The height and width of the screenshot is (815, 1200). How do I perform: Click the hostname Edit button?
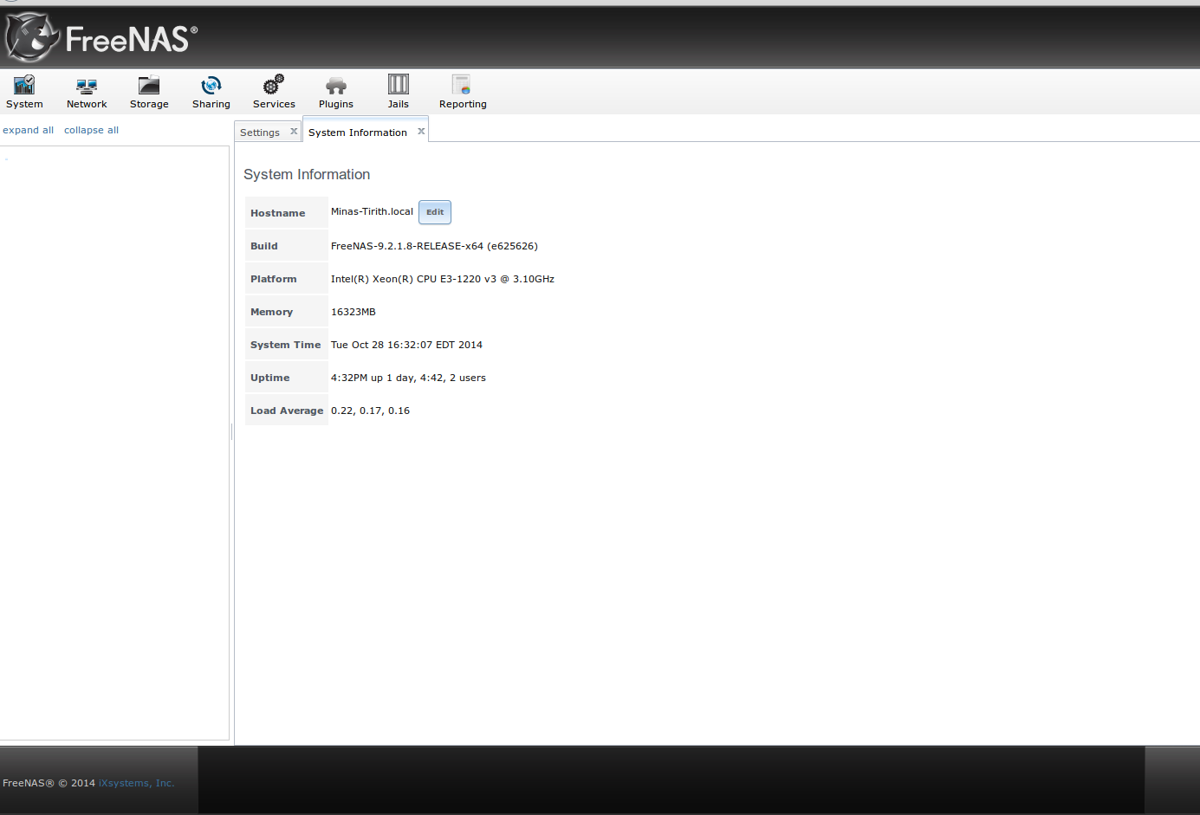[x=435, y=212]
